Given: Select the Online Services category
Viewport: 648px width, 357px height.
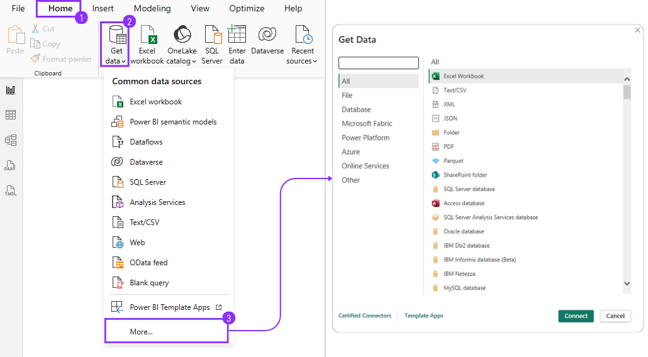Looking at the screenshot, I should (379, 166).
